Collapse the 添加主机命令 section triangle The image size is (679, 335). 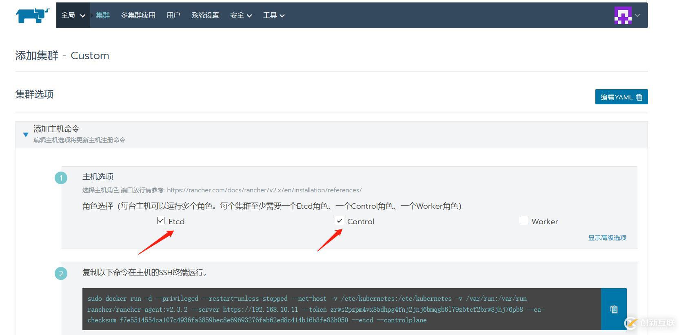pos(26,134)
